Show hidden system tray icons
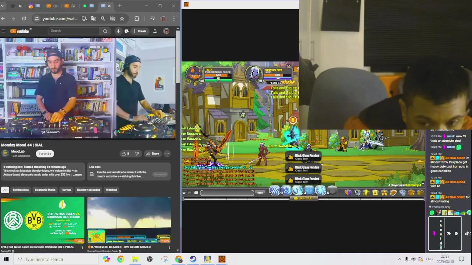Screen dimensions: 472x265 coord(399,259)
